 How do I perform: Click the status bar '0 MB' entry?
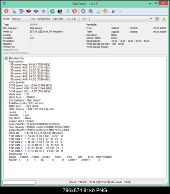[x=127, y=182]
